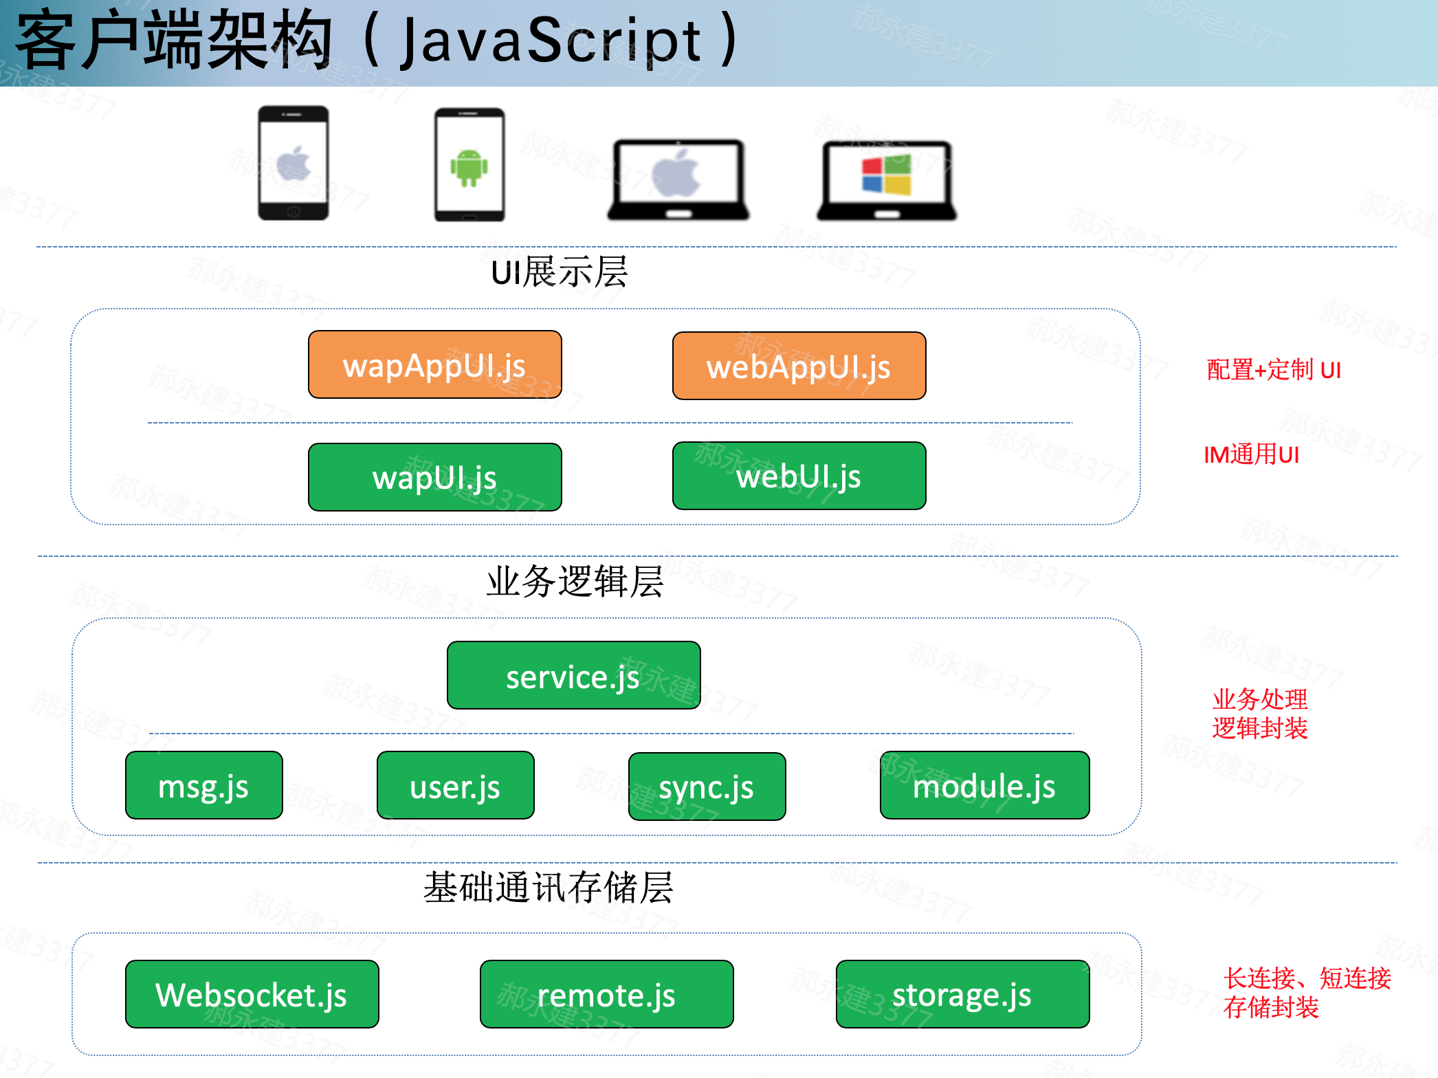This screenshot has width=1438, height=1078.
Task: Select the orange wapAppUI.js box
Action: click(434, 365)
